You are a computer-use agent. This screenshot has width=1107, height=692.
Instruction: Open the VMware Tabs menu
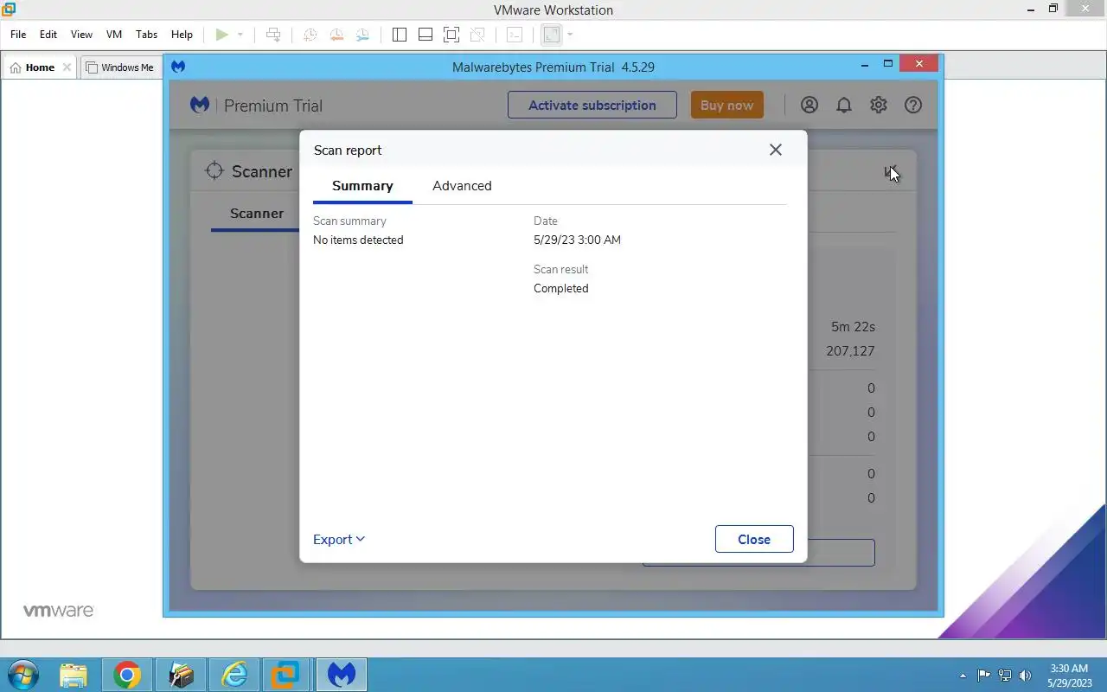tap(147, 35)
